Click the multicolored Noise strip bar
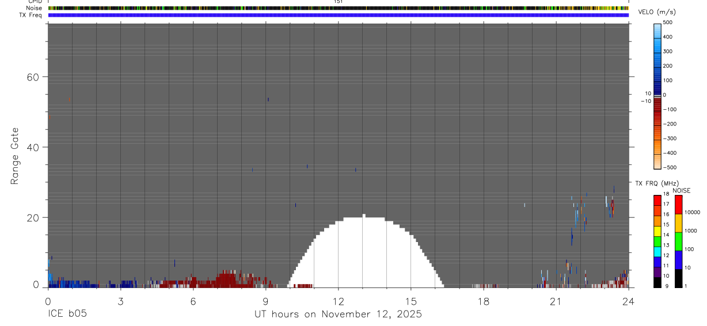The height and width of the screenshot is (326, 707). click(338, 8)
